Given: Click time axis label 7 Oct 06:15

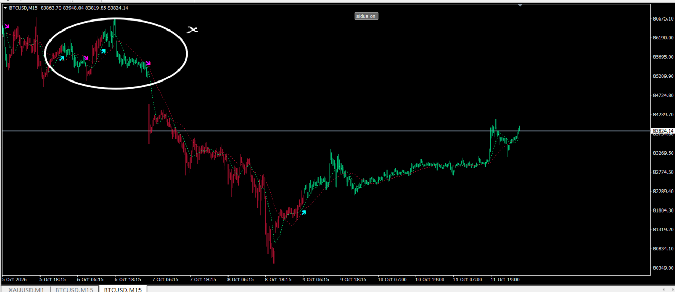Looking at the screenshot, I should 165,279.
